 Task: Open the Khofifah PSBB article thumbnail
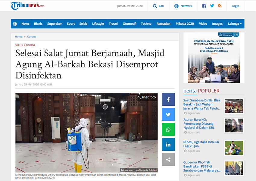(x=234, y=168)
